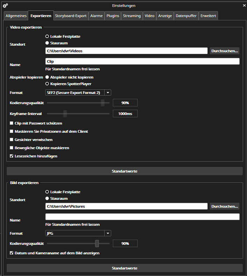
Task: Open the Storyboard-Export tab
Action: (71, 16)
